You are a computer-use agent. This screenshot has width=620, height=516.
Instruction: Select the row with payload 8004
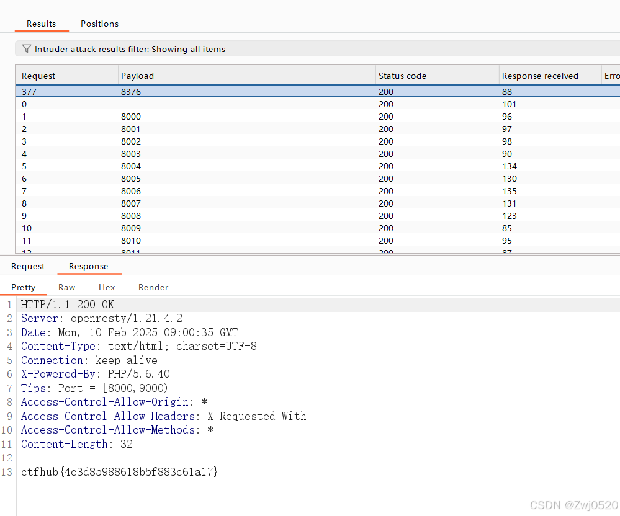[186, 166]
